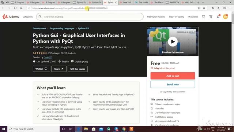Open the Windows Start menu
The height and width of the screenshot is (132, 234).
pos(4,129)
